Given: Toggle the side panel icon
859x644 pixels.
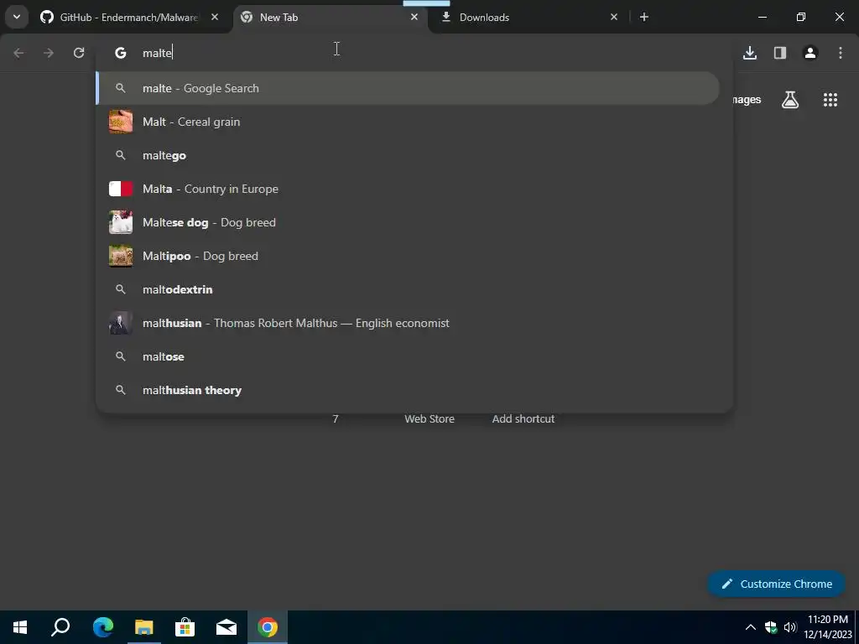Looking at the screenshot, I should tap(780, 53).
